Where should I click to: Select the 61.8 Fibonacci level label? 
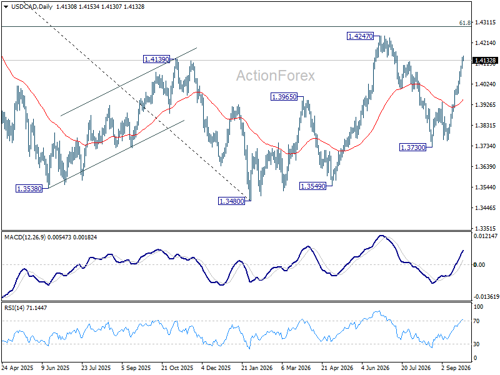coord(465,23)
